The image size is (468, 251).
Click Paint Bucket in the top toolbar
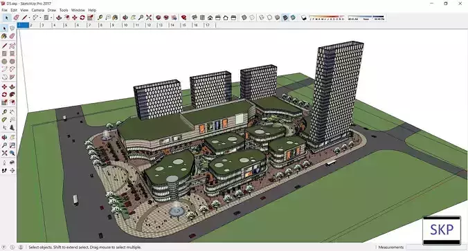(115, 18)
